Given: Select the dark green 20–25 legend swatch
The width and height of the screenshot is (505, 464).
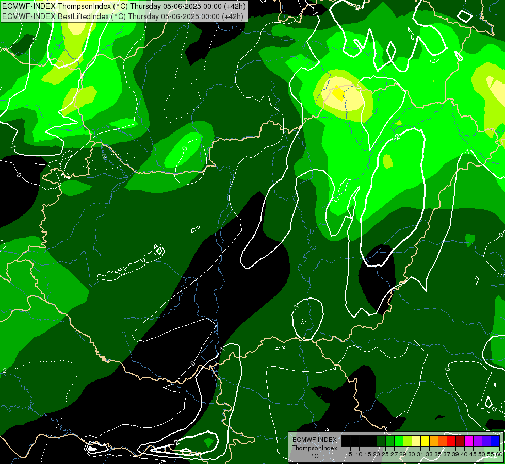Looking at the screenshot, I should pos(381,441).
